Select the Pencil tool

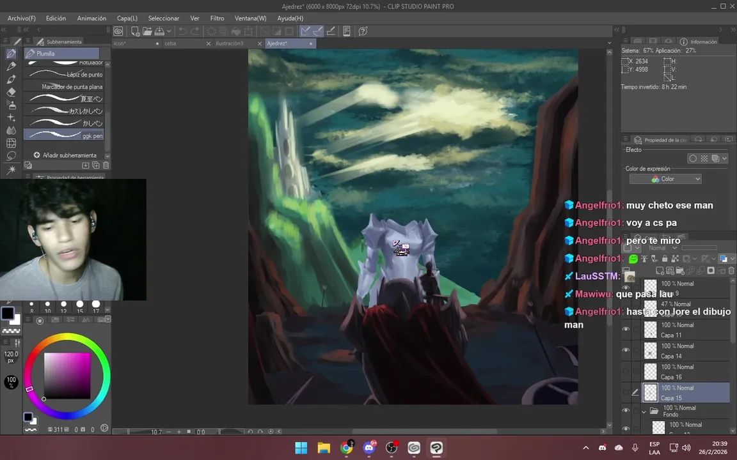12,66
